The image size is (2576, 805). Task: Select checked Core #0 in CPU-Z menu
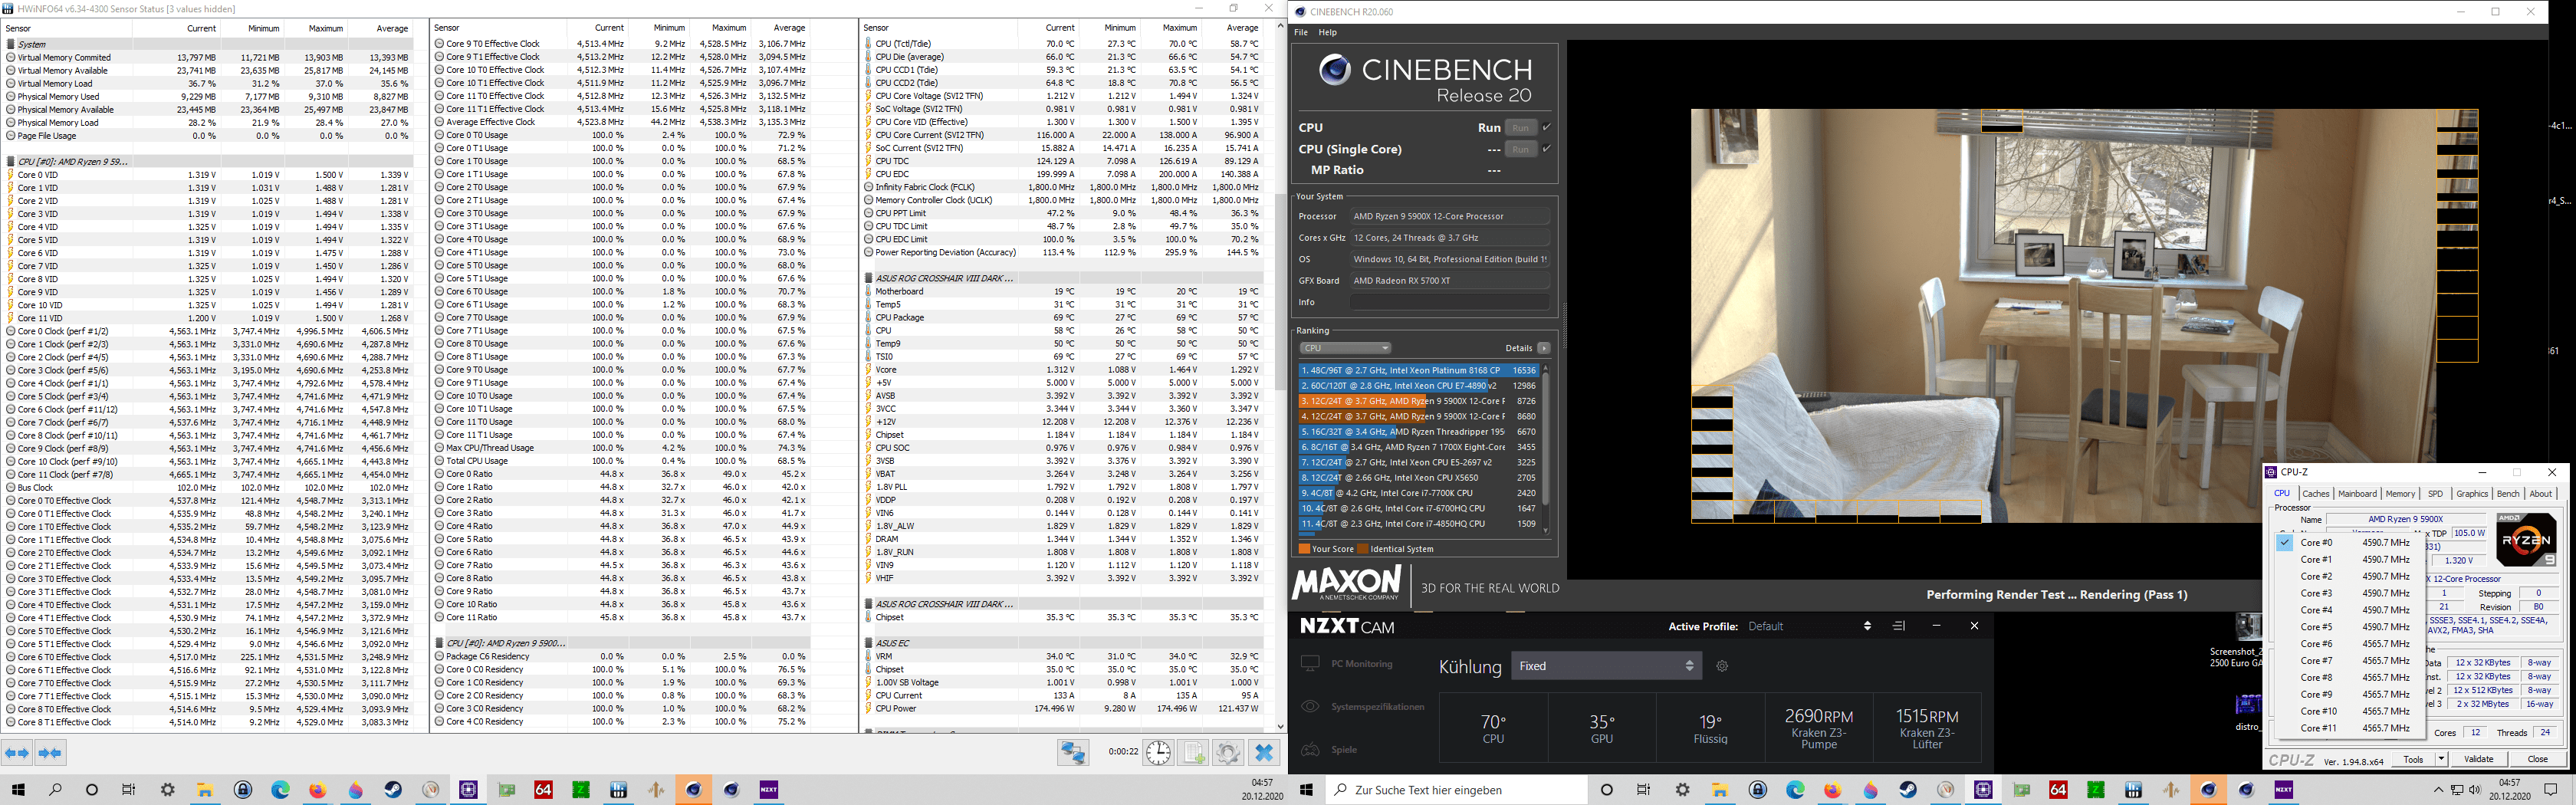click(x=2348, y=542)
